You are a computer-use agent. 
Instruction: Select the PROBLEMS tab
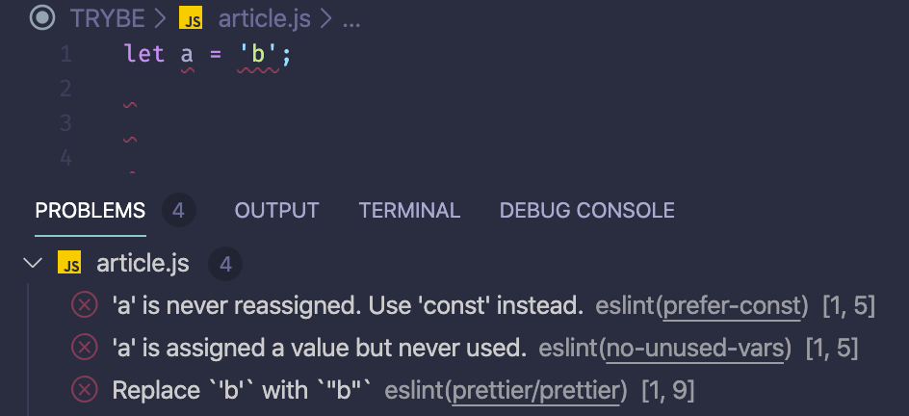click(90, 210)
